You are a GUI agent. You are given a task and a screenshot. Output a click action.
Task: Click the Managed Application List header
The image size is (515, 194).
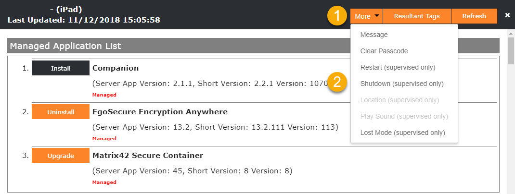(253, 46)
